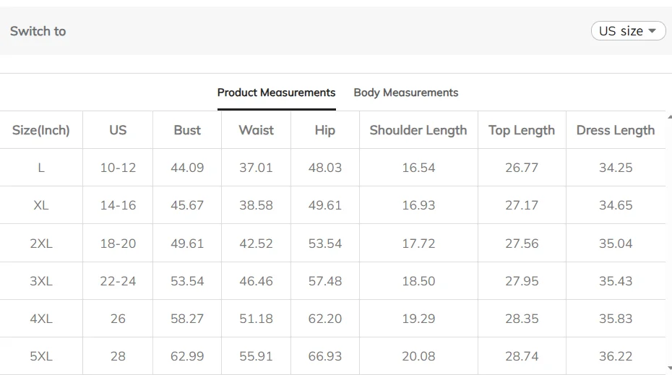Screen dimensions: 672x375
Task: Click the scroll-up arrow beside the table
Action: [x=669, y=116]
